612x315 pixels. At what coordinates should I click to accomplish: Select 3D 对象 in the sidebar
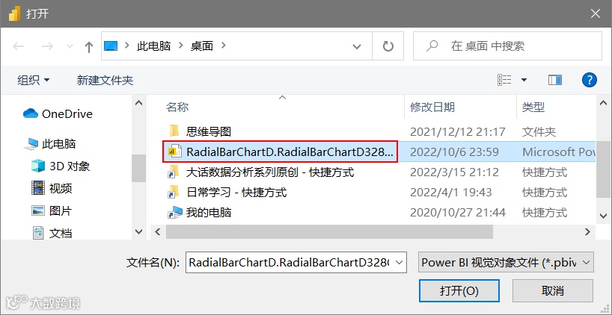click(61, 166)
